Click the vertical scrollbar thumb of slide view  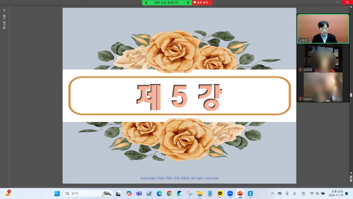click(351, 95)
